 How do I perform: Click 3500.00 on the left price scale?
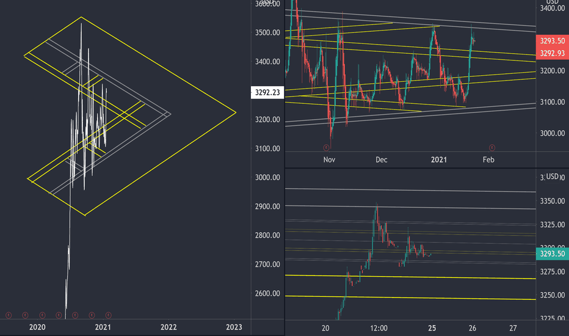267,33
